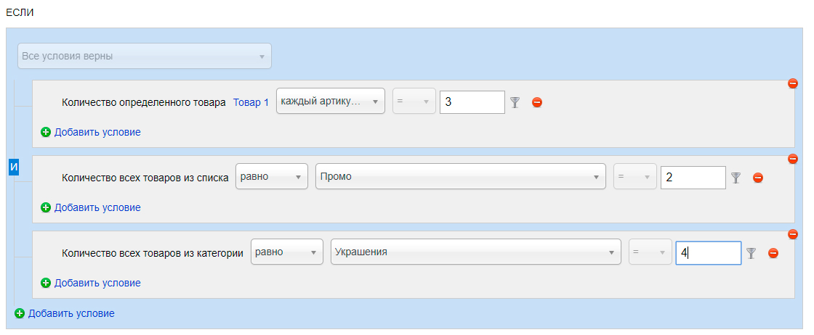
Task: Add condition at the bottom root level
Action: click(65, 313)
